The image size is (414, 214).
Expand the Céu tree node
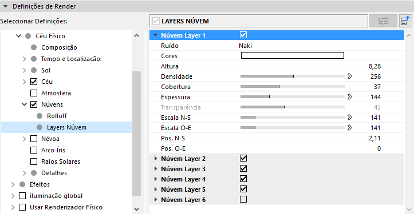pos(24,82)
